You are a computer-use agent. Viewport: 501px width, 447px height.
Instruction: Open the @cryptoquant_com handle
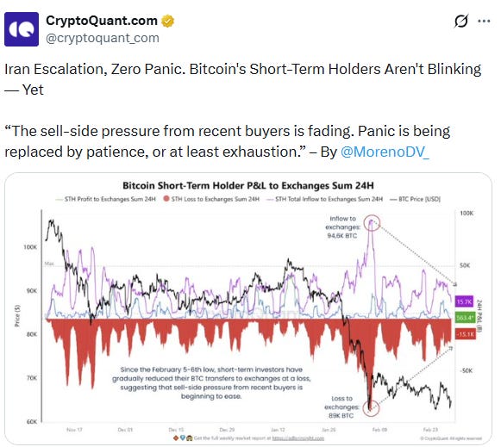pyautogui.click(x=103, y=38)
